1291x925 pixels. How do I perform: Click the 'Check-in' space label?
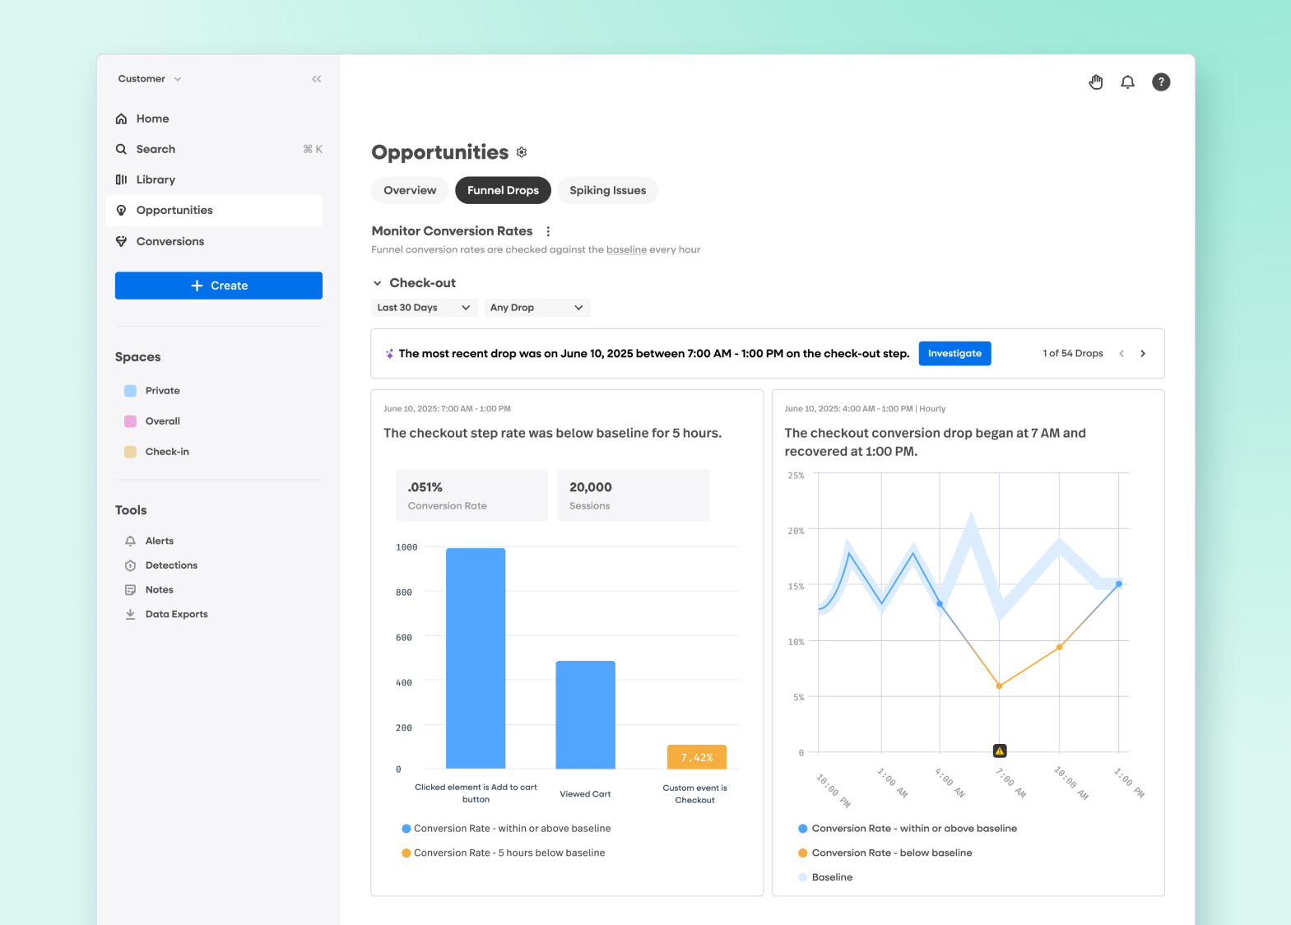click(167, 452)
